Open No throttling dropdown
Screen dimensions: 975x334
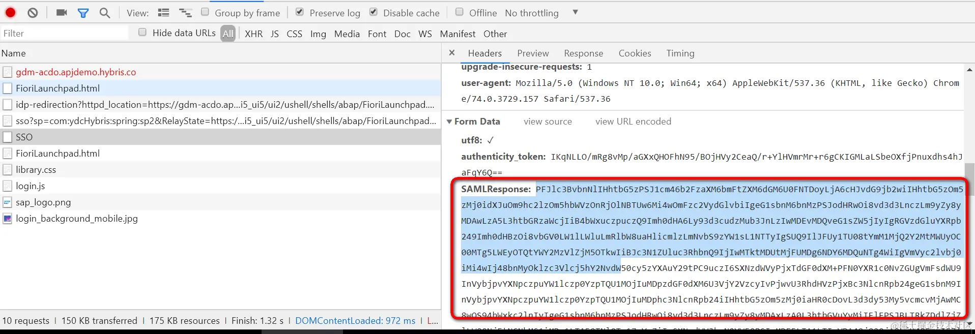click(x=541, y=13)
